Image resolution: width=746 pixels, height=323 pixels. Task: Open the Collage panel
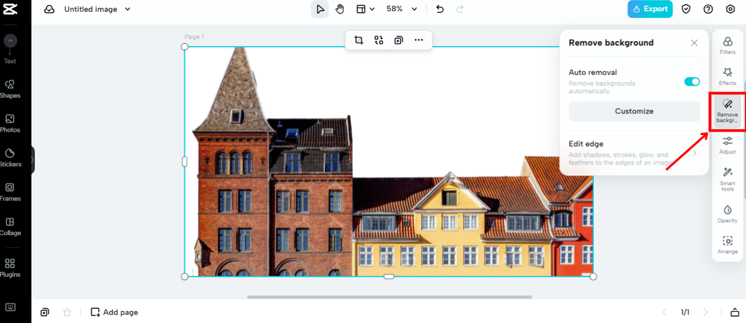10,226
